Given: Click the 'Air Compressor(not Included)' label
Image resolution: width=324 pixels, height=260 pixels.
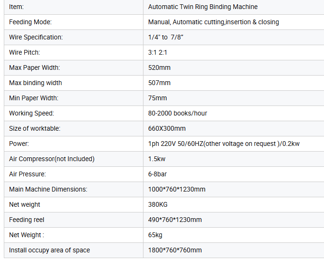Looking at the screenshot, I should pos(52,159).
